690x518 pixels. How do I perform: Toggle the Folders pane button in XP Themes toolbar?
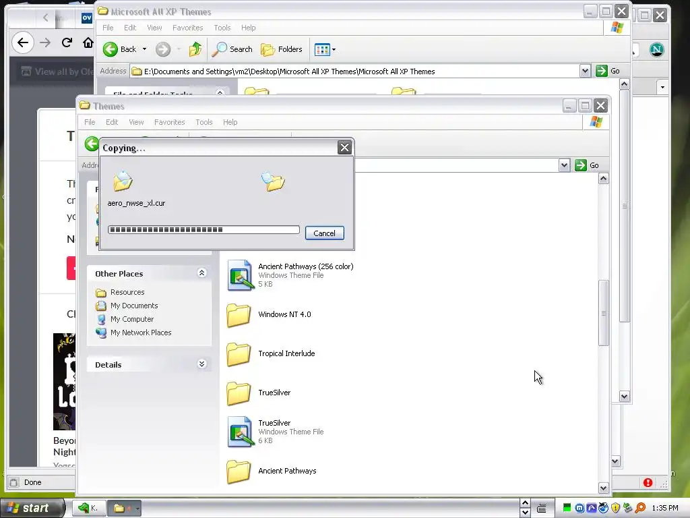click(x=281, y=49)
